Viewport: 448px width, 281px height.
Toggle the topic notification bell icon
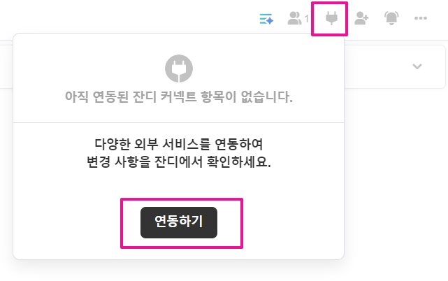[391, 19]
